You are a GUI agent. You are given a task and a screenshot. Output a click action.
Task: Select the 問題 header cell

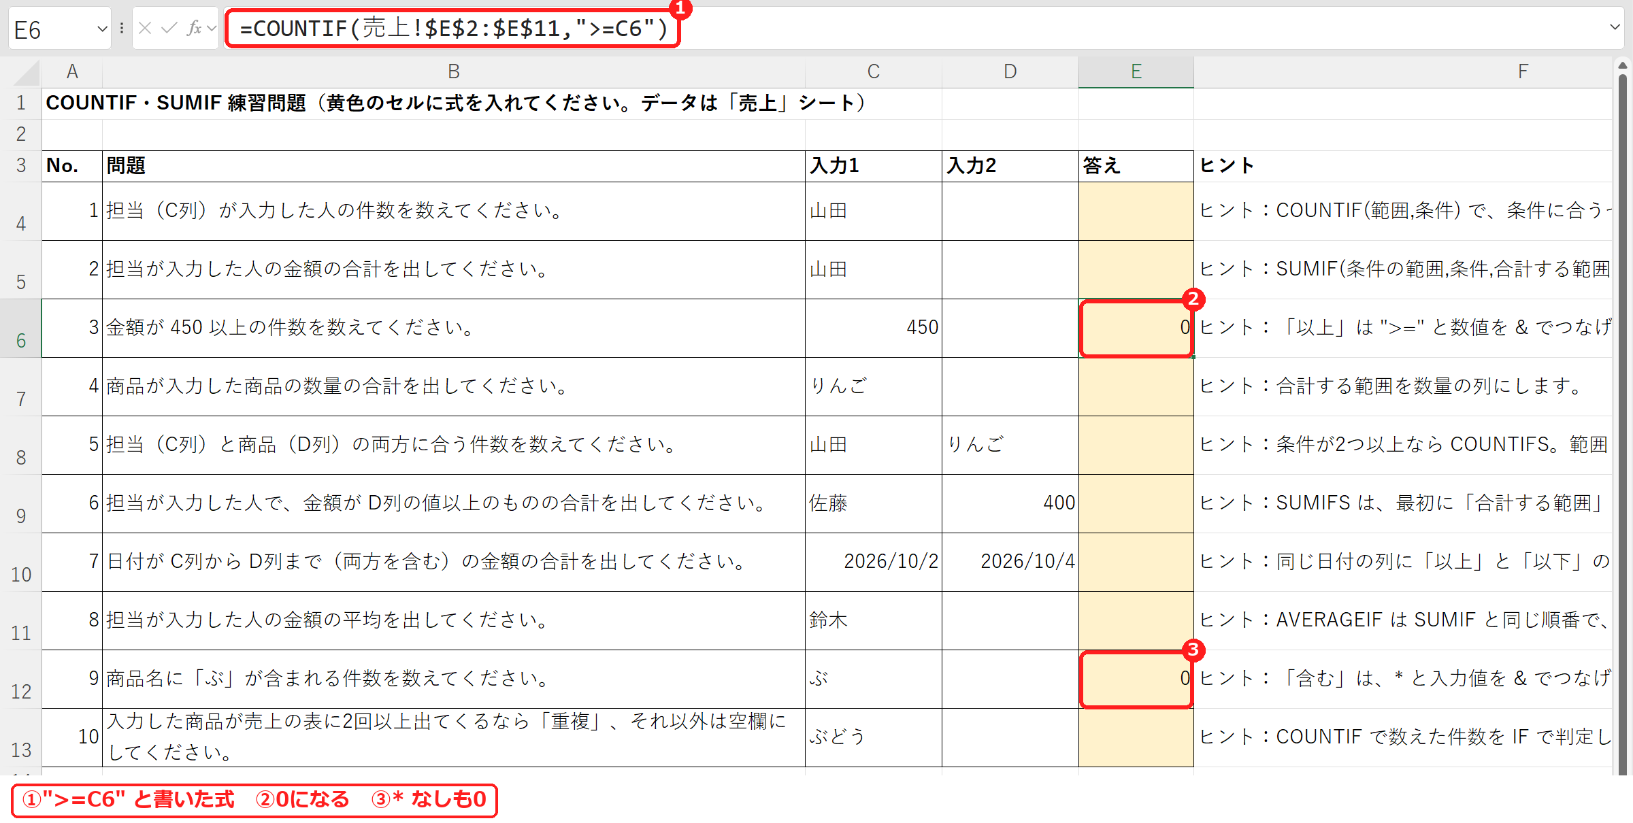(454, 166)
